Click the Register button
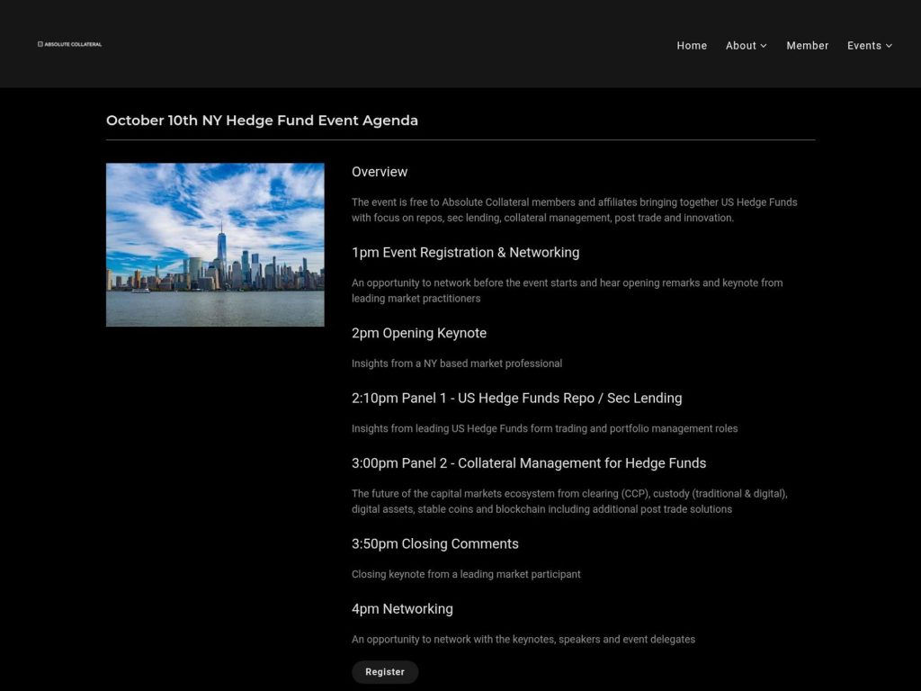The width and height of the screenshot is (921, 691). pyautogui.click(x=385, y=671)
